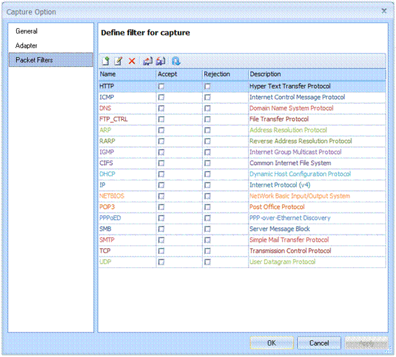
Task: Select the FTP_CTRL filter name
Action: point(113,119)
